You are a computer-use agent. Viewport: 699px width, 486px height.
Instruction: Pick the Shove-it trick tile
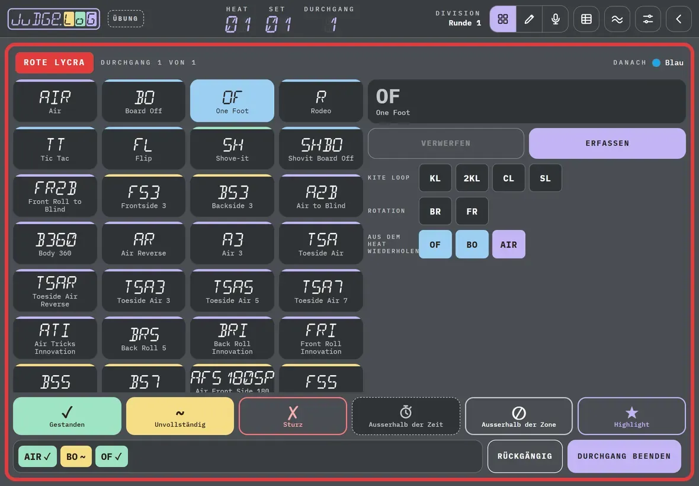232,149
